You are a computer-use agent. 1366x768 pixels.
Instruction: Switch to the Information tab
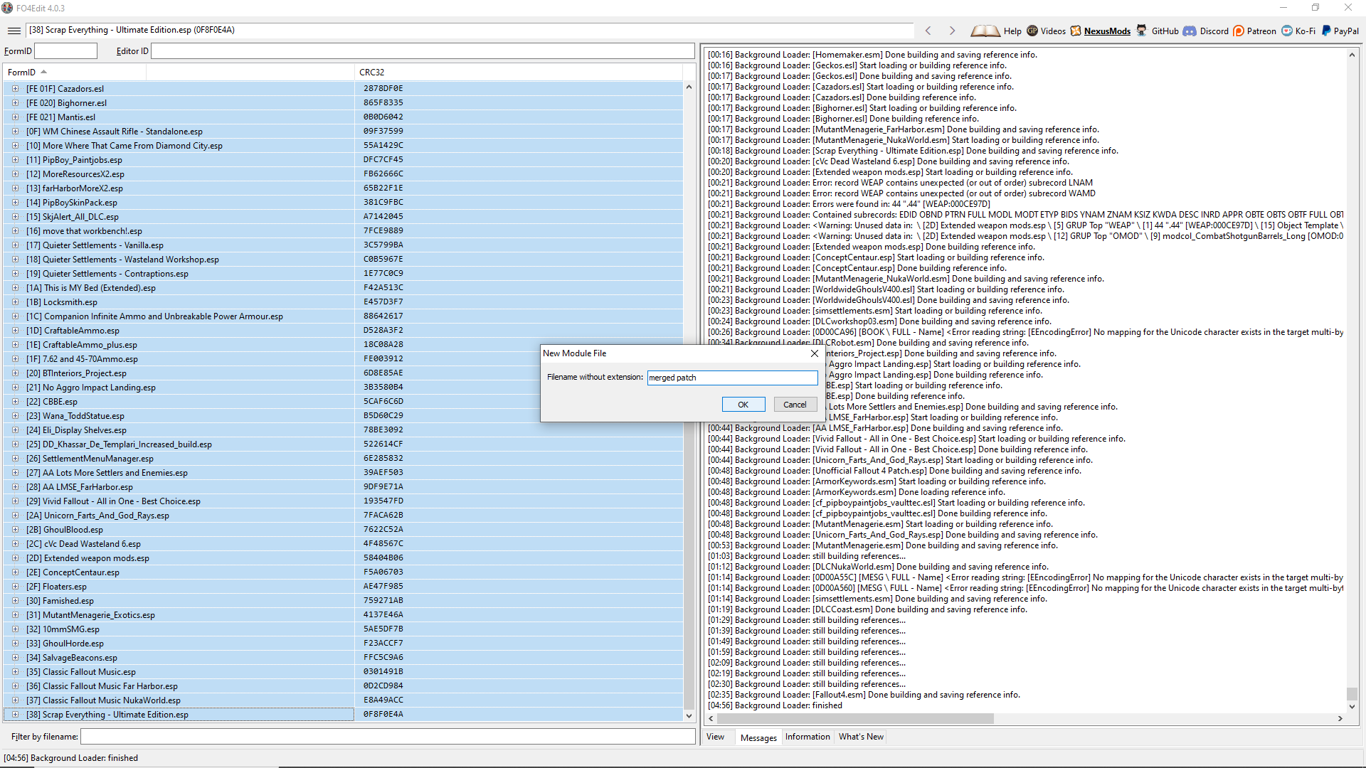tap(808, 737)
